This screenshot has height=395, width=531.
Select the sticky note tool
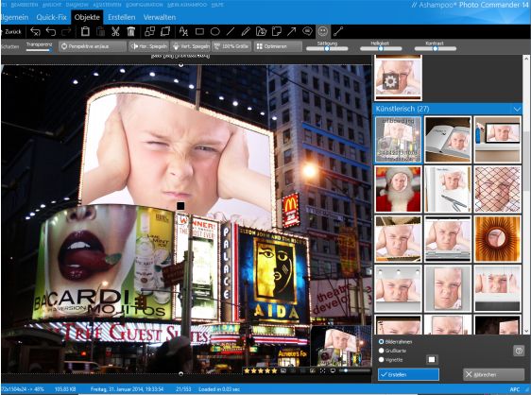276,31
